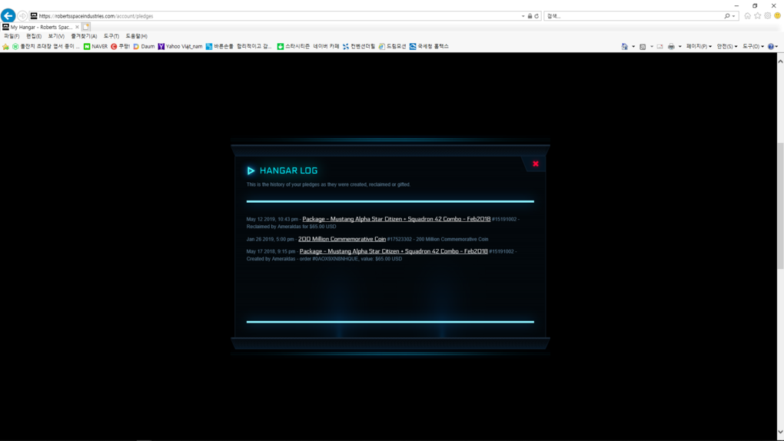This screenshot has height=441, width=784.
Task: Click the refresh icon in address bar
Action: [x=537, y=16]
